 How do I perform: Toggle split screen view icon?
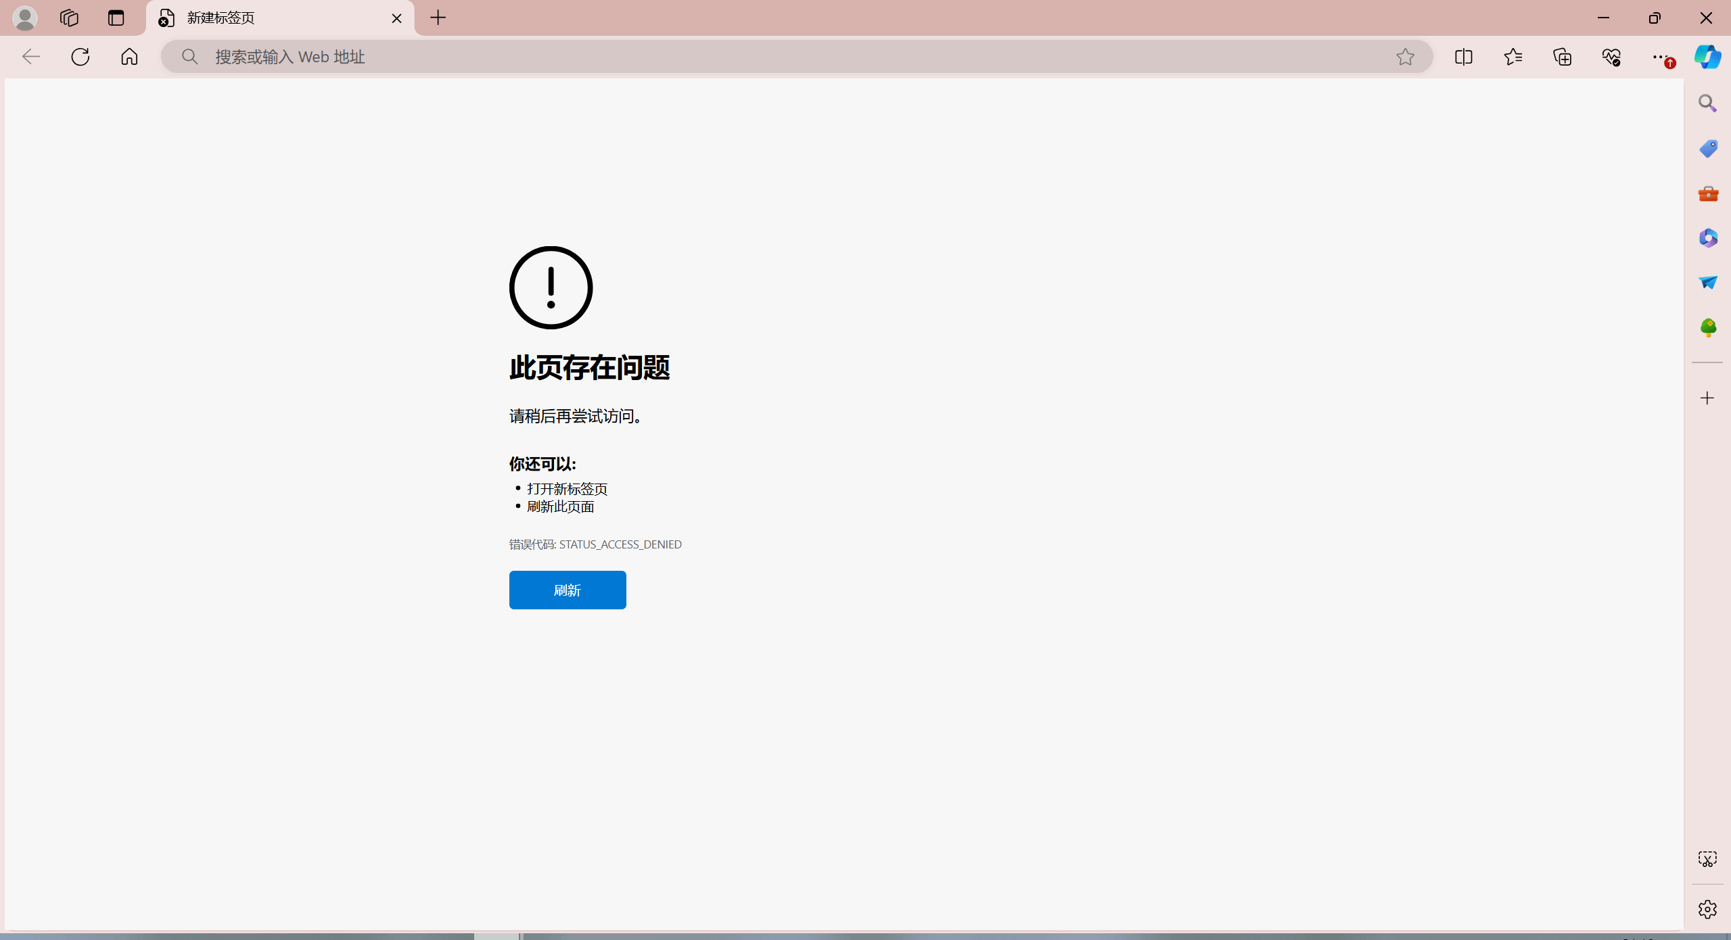pos(1463,57)
